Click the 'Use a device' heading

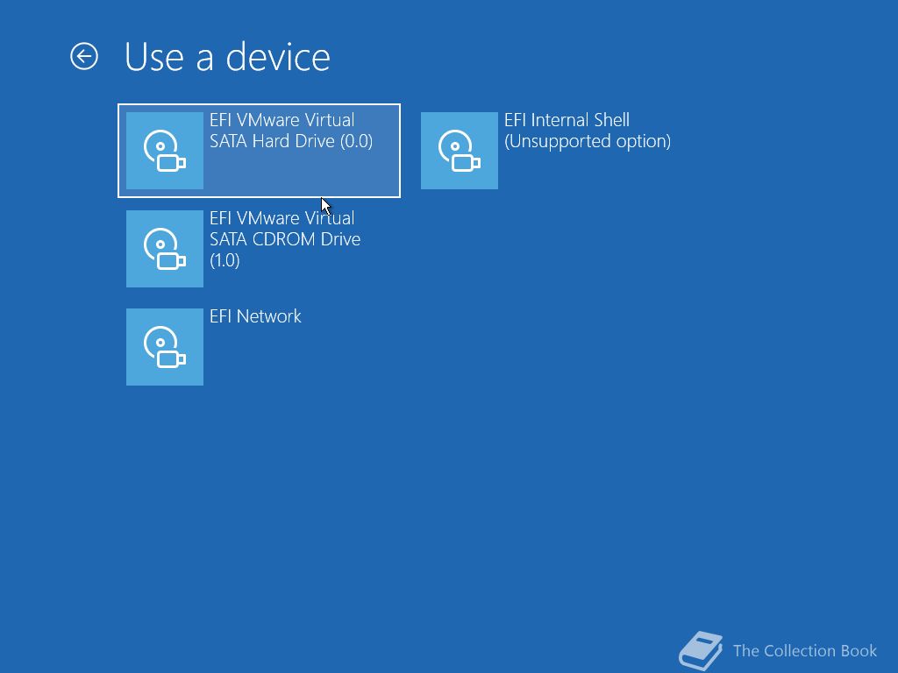click(227, 57)
